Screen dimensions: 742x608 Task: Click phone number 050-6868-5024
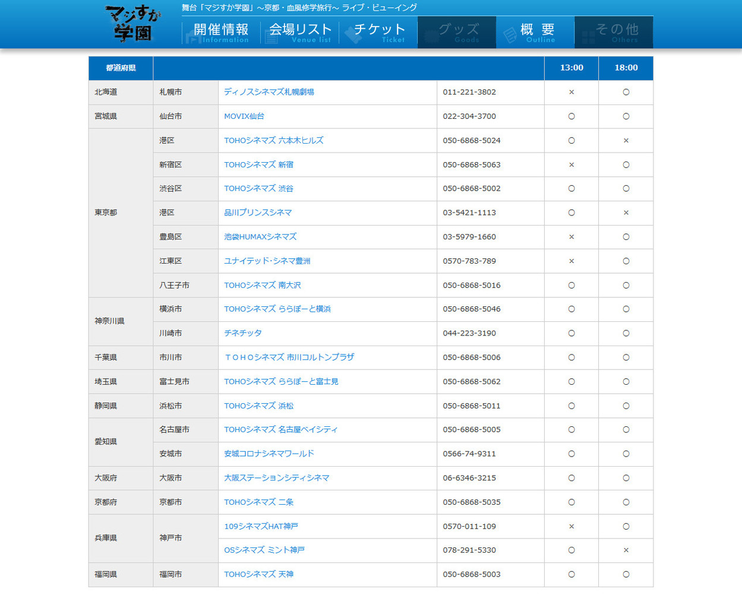point(472,141)
